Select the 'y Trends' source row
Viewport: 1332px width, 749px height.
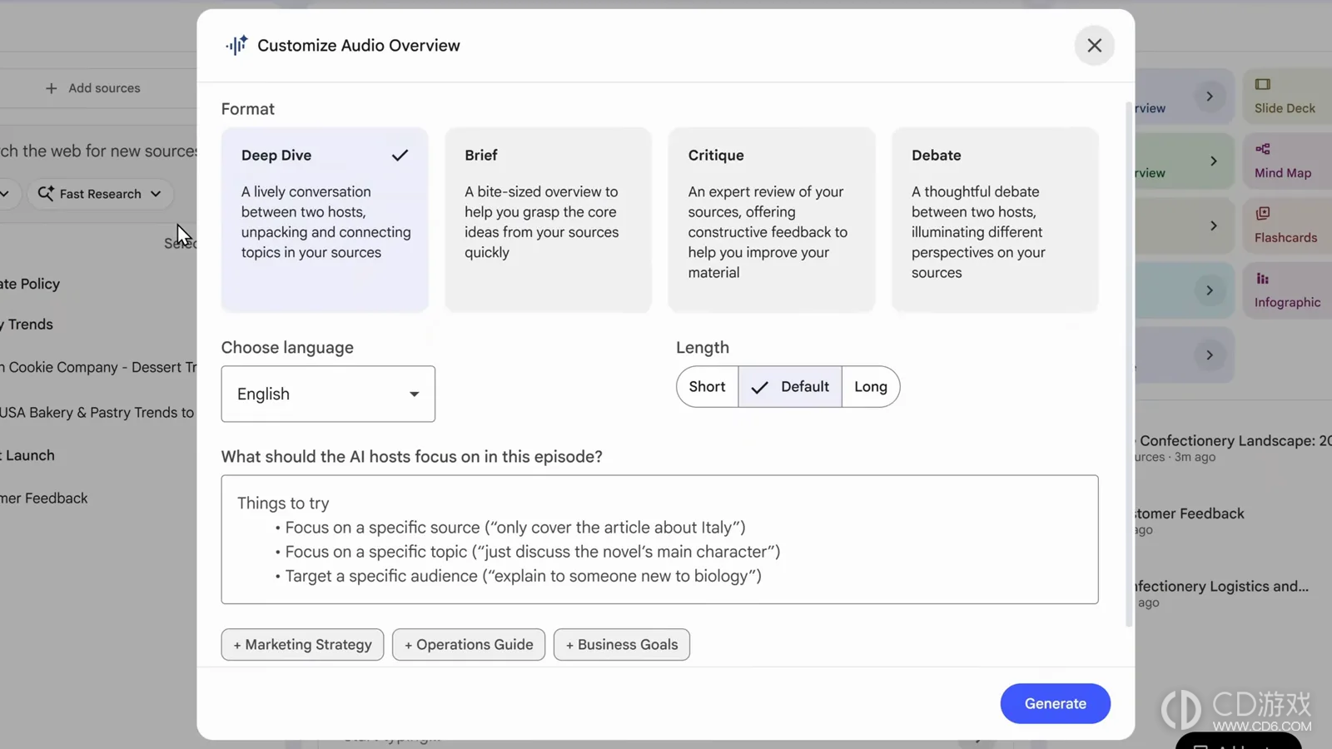(27, 325)
